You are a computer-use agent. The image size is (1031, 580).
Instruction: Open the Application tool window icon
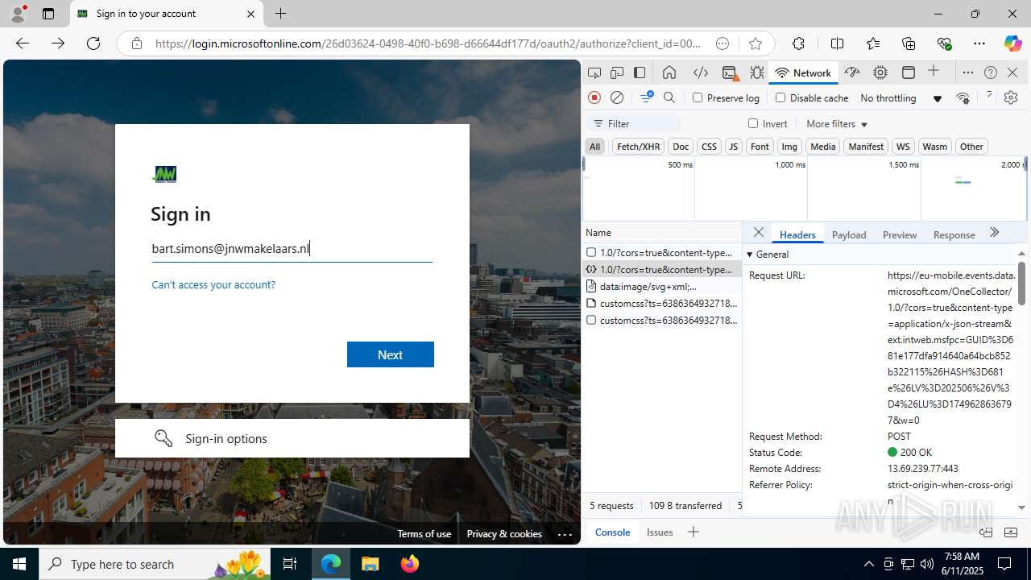[909, 72]
